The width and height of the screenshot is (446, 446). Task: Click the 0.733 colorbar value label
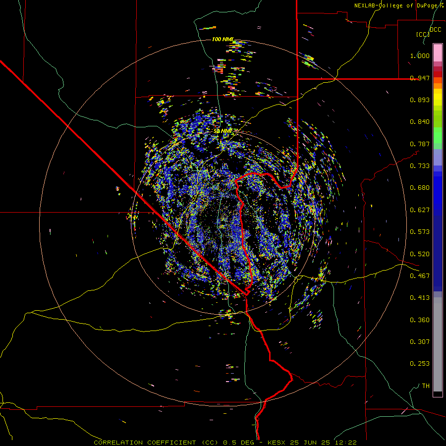(420, 166)
